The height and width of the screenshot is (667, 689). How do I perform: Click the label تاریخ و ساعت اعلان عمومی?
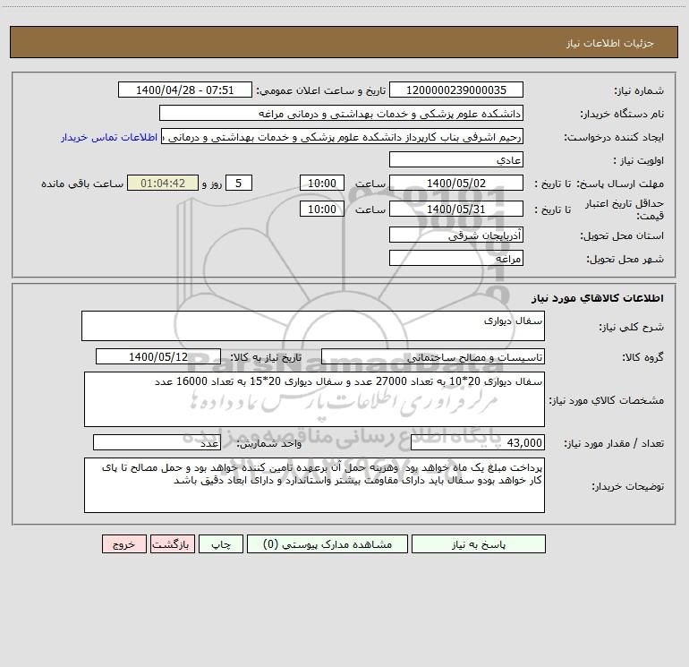pos(320,90)
